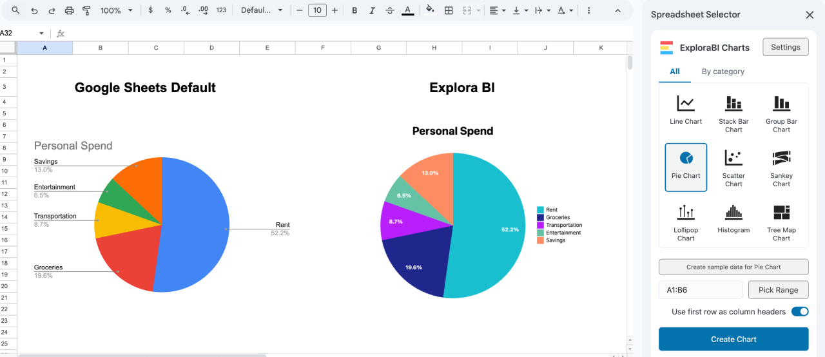Open the 100% zoom dropdown
Image resolution: width=825 pixels, height=357 pixels.
point(117,10)
